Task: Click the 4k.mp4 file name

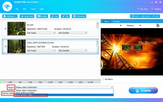Action: pyautogui.click(x=30, y=25)
